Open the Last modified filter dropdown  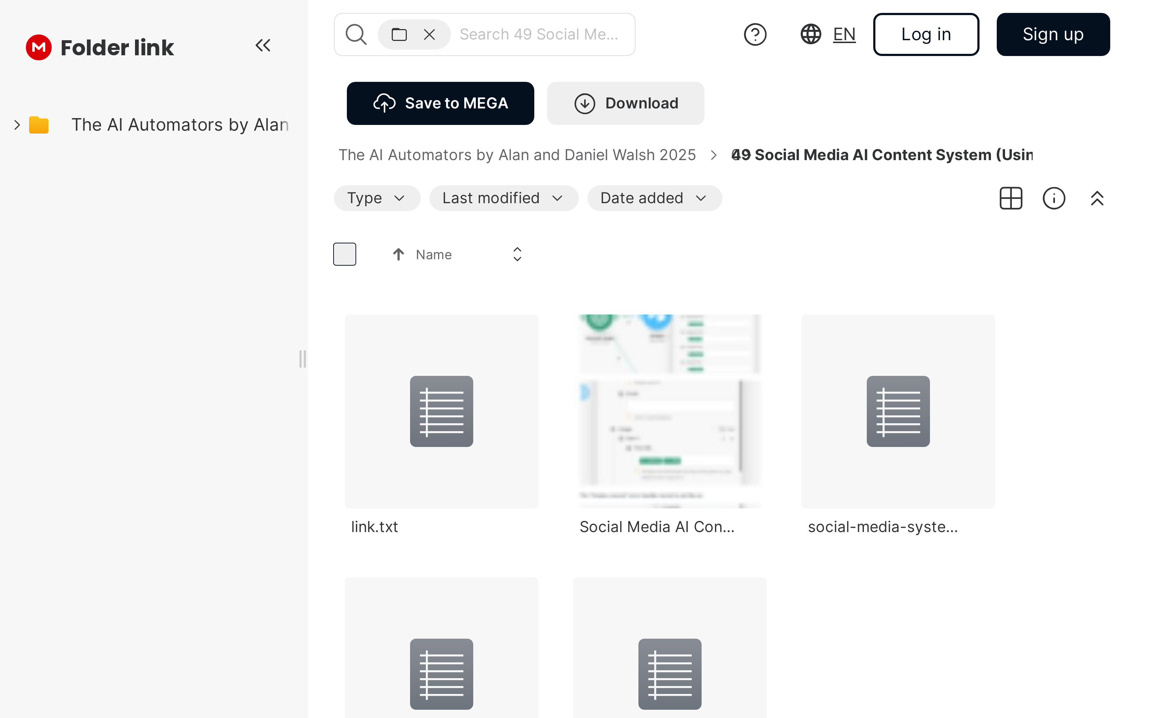504,198
